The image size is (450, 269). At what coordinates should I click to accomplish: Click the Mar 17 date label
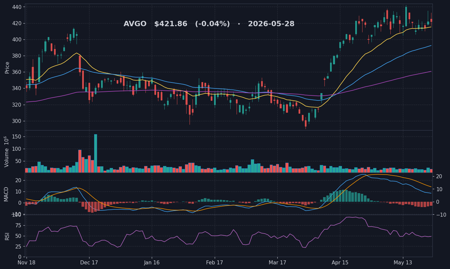coord(277,263)
